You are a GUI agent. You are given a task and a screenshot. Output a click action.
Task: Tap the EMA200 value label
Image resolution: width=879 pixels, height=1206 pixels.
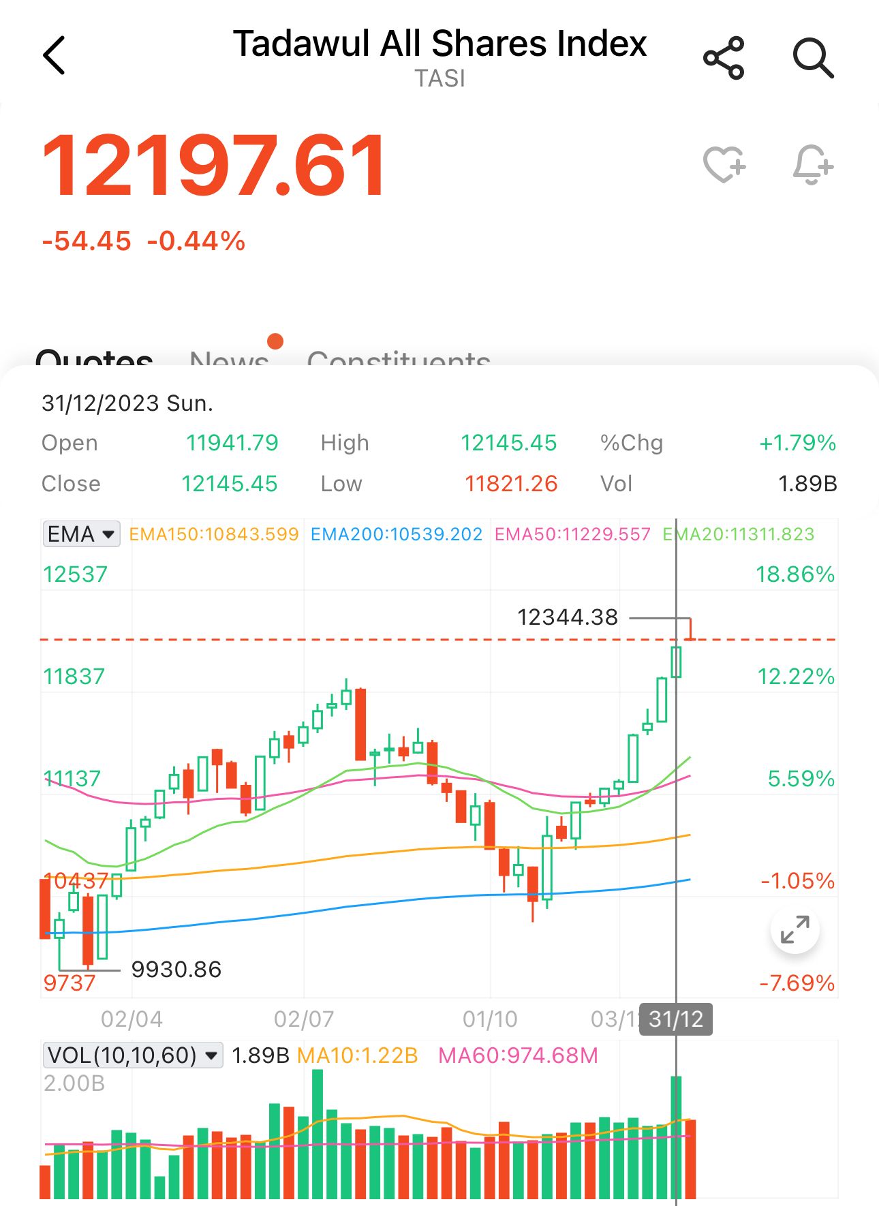pyautogui.click(x=397, y=534)
